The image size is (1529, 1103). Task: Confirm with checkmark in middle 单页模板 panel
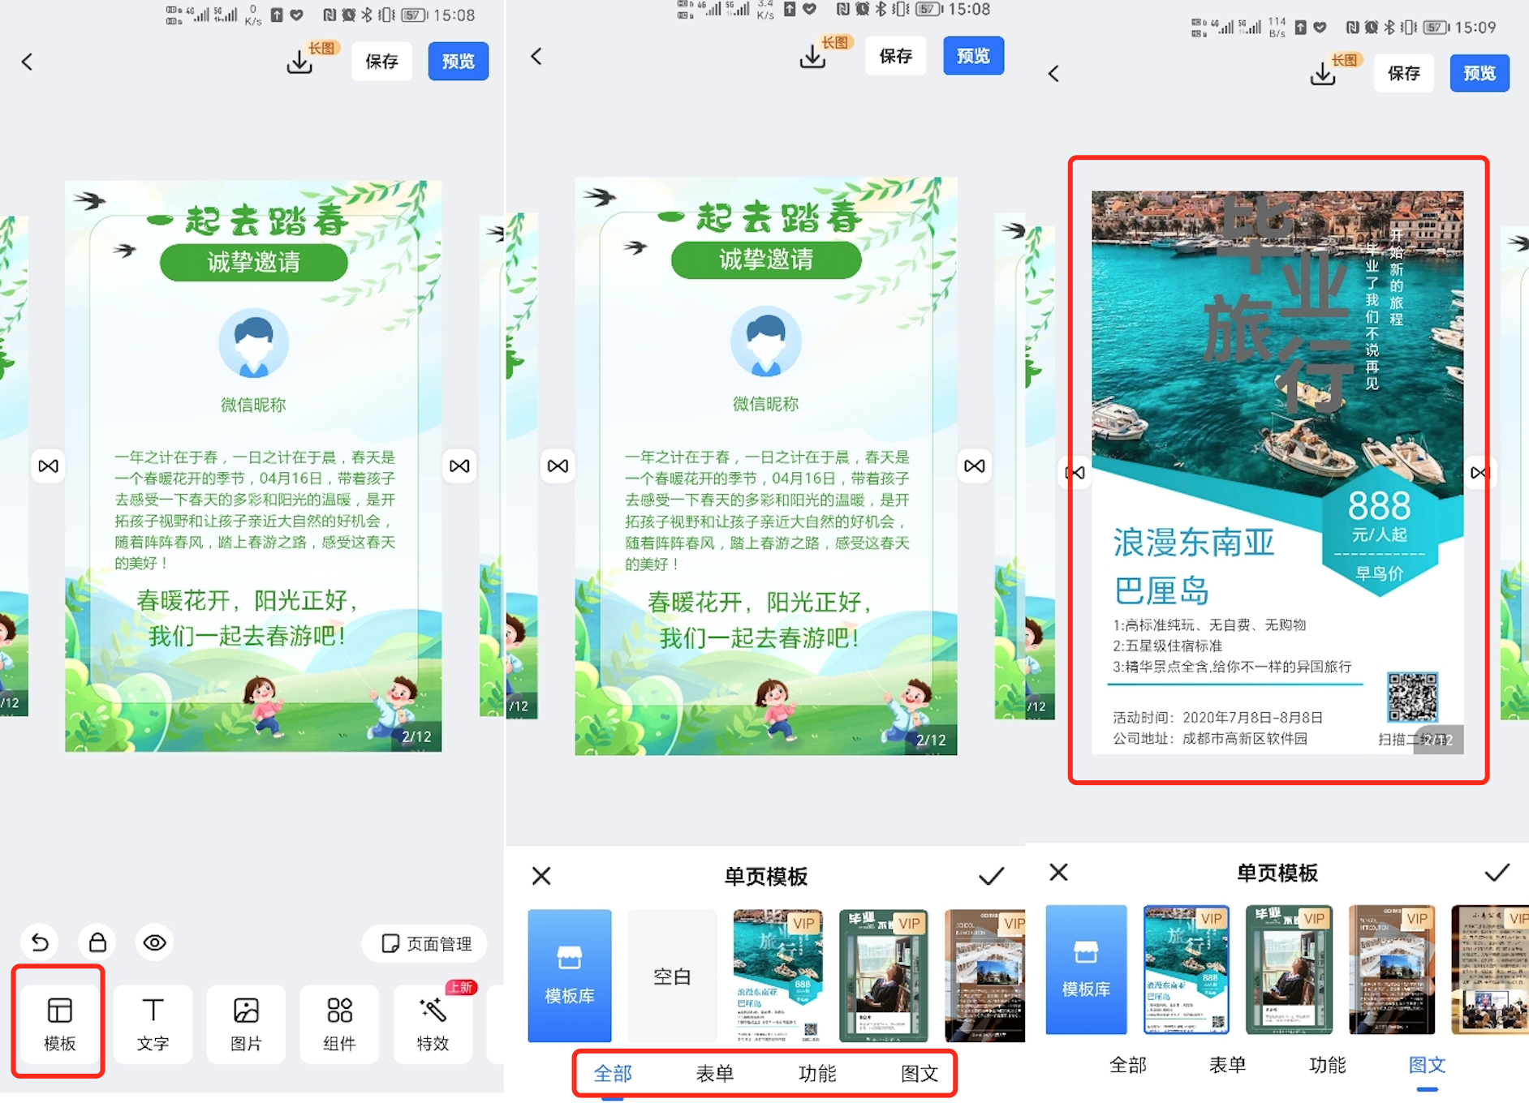991,876
